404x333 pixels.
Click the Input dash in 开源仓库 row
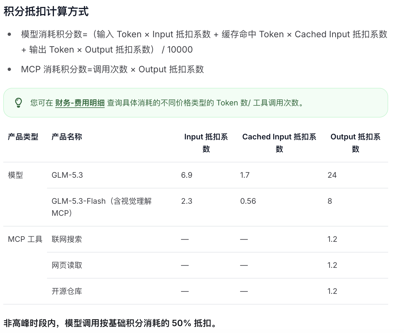[x=185, y=291]
